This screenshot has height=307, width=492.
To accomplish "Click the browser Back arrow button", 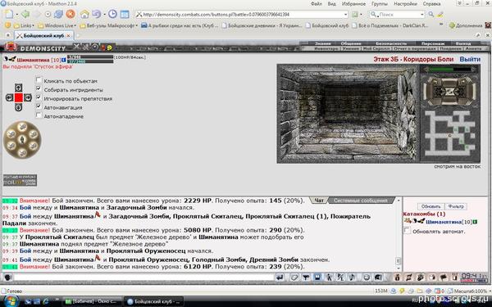I will click(25, 14).
